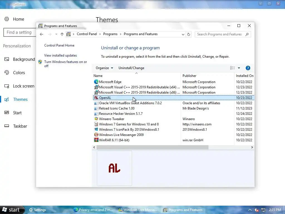Screen dimensions: 285x214
Task: Select the Winaero Tweaker icon
Action: [x=96, y=119]
